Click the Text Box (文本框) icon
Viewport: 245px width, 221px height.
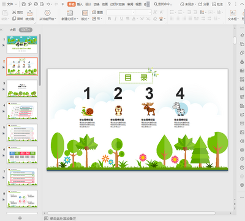(x=233, y=13)
